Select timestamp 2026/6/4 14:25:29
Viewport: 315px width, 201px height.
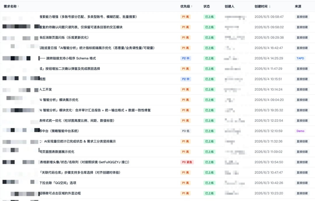(269, 58)
